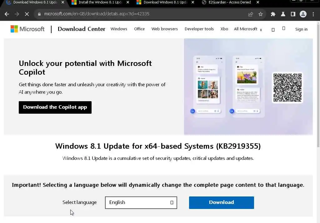
Task: Select the first Download Windows 8.1 tab
Action: pos(35,2)
